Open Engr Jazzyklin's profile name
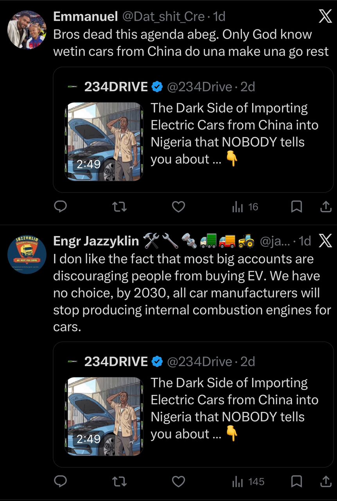This screenshot has width=337, height=501. 96,241
